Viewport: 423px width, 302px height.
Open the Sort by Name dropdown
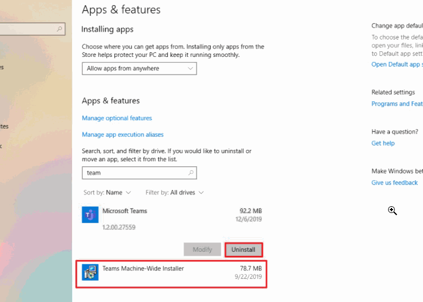107,193
